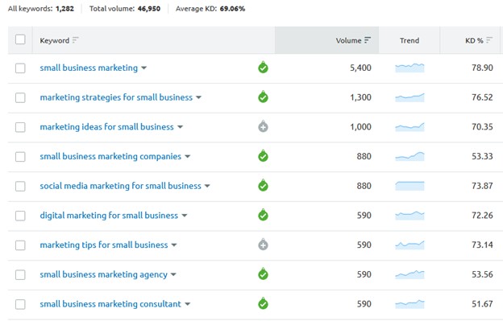Click the All keywords 1,282 summary
The width and height of the screenshot is (503, 321).
tap(41, 9)
